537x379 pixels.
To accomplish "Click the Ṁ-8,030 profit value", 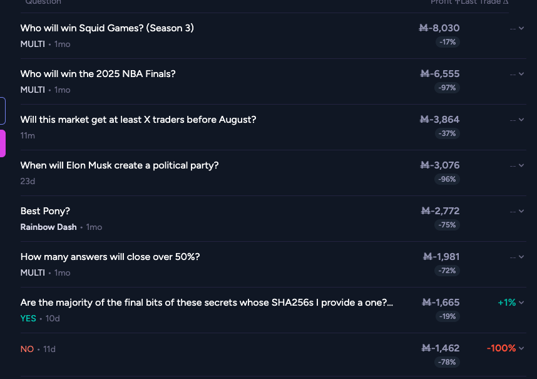I will 439,28.
